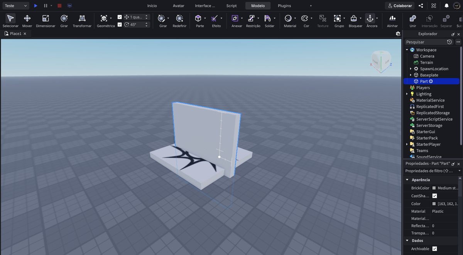This screenshot has height=255, width=463.
Task: Select the Place1 document tab
Action: pos(15,34)
